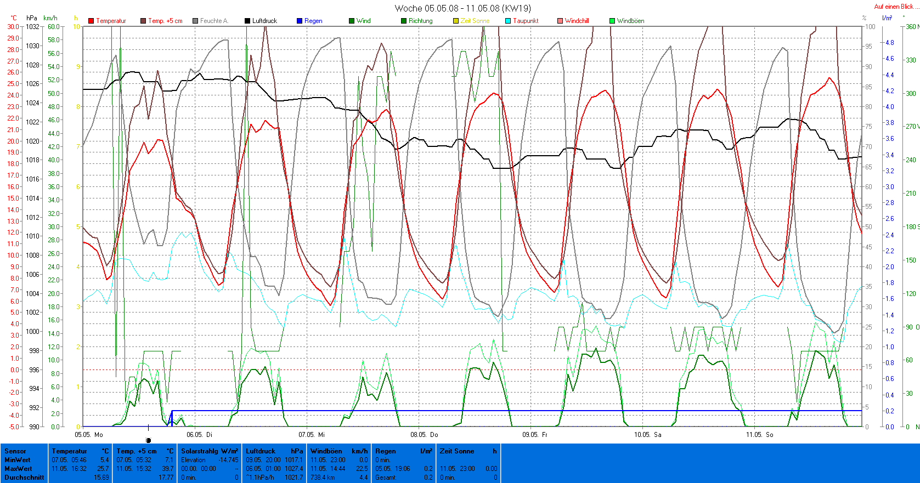The height and width of the screenshot is (483, 920).
Task: Click the black moon marker below the axis
Action: [x=148, y=440]
